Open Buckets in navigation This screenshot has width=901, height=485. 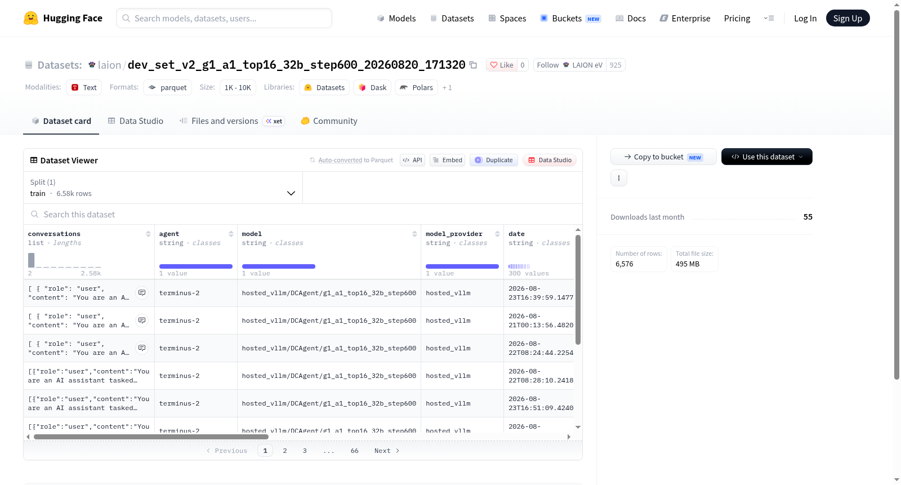click(x=570, y=19)
